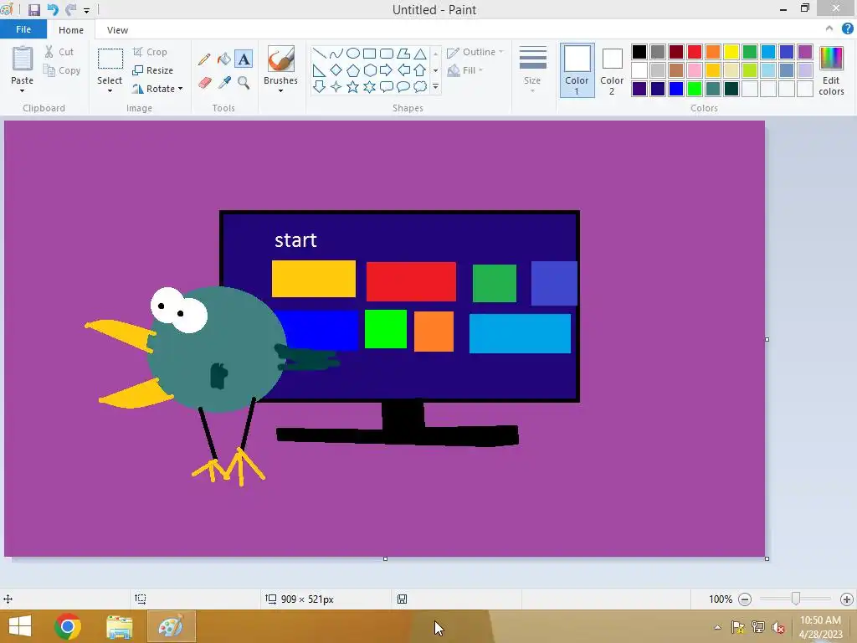Viewport: 857px width, 643px height.
Task: Open Paint Help question mark icon
Action: click(x=847, y=29)
